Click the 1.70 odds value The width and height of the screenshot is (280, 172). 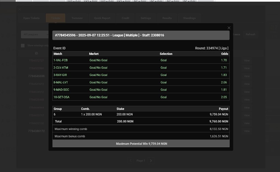pyautogui.click(x=224, y=60)
